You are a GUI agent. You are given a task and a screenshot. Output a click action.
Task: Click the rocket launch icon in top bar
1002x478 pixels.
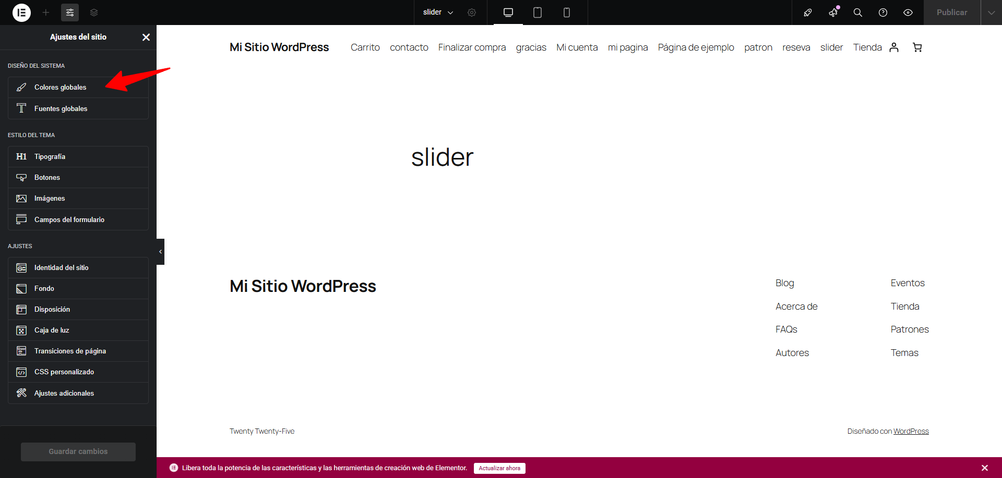(x=808, y=13)
